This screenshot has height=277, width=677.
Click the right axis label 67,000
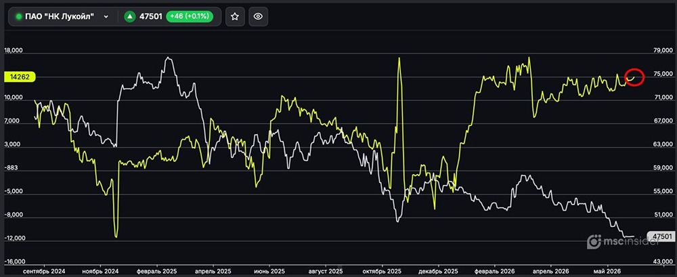click(663, 121)
